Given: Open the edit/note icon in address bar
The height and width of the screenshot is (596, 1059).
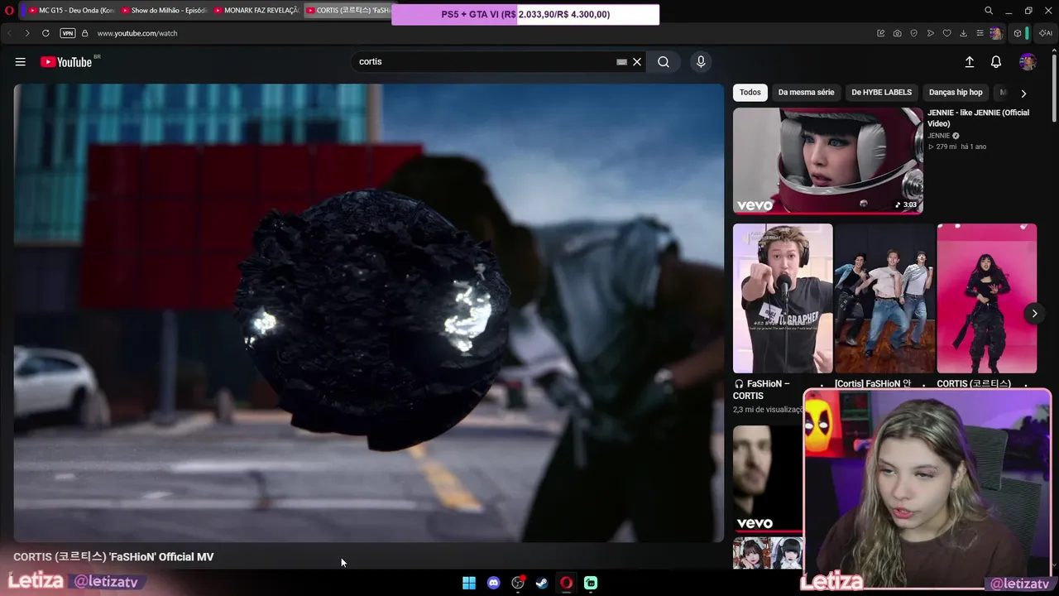Looking at the screenshot, I should click(881, 33).
